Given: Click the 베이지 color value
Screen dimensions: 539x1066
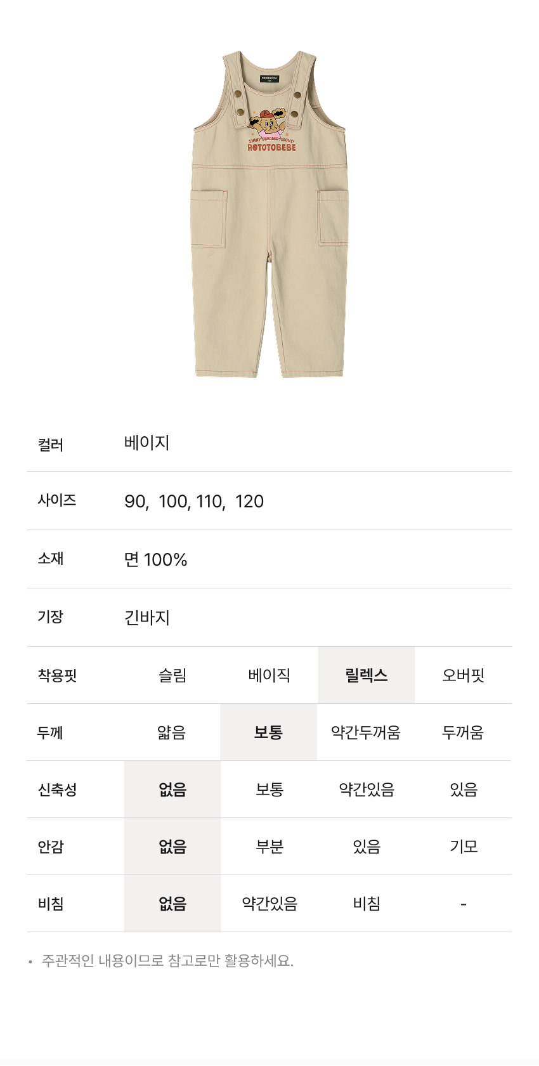Looking at the screenshot, I should tap(147, 443).
